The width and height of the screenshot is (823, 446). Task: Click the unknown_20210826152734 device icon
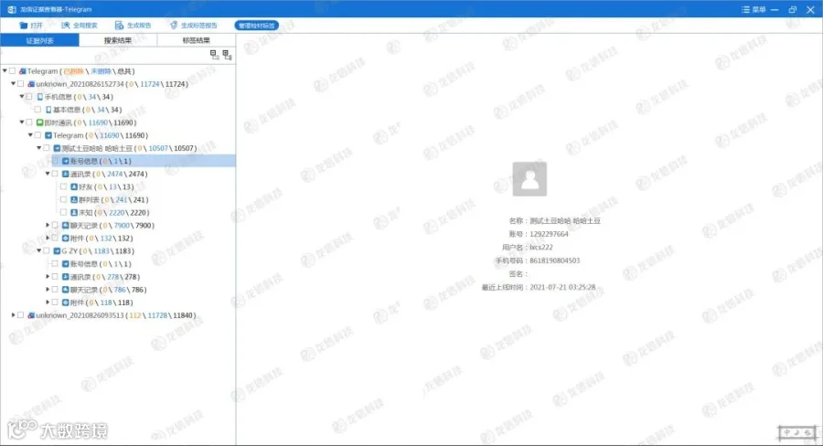click(x=31, y=84)
